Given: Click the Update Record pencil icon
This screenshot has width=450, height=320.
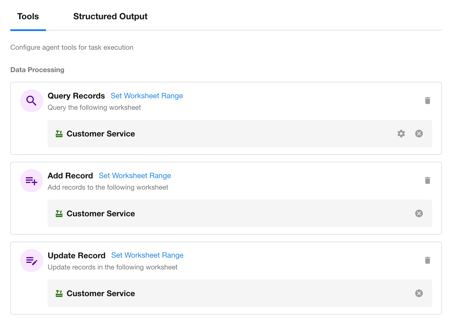Looking at the screenshot, I should pos(31,261).
